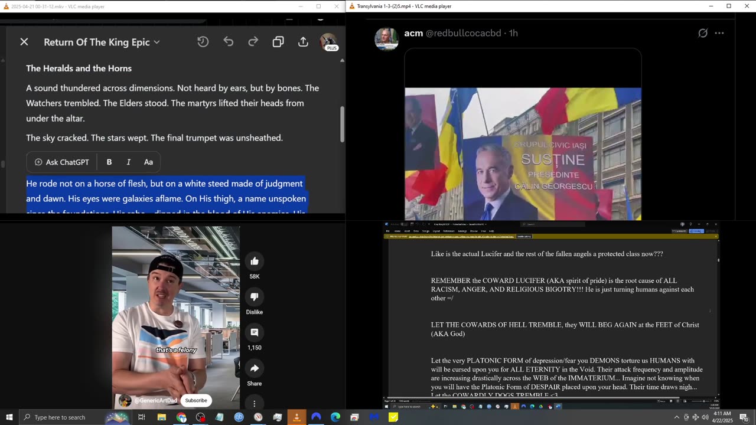Redo the canvas edit

[x=253, y=42]
